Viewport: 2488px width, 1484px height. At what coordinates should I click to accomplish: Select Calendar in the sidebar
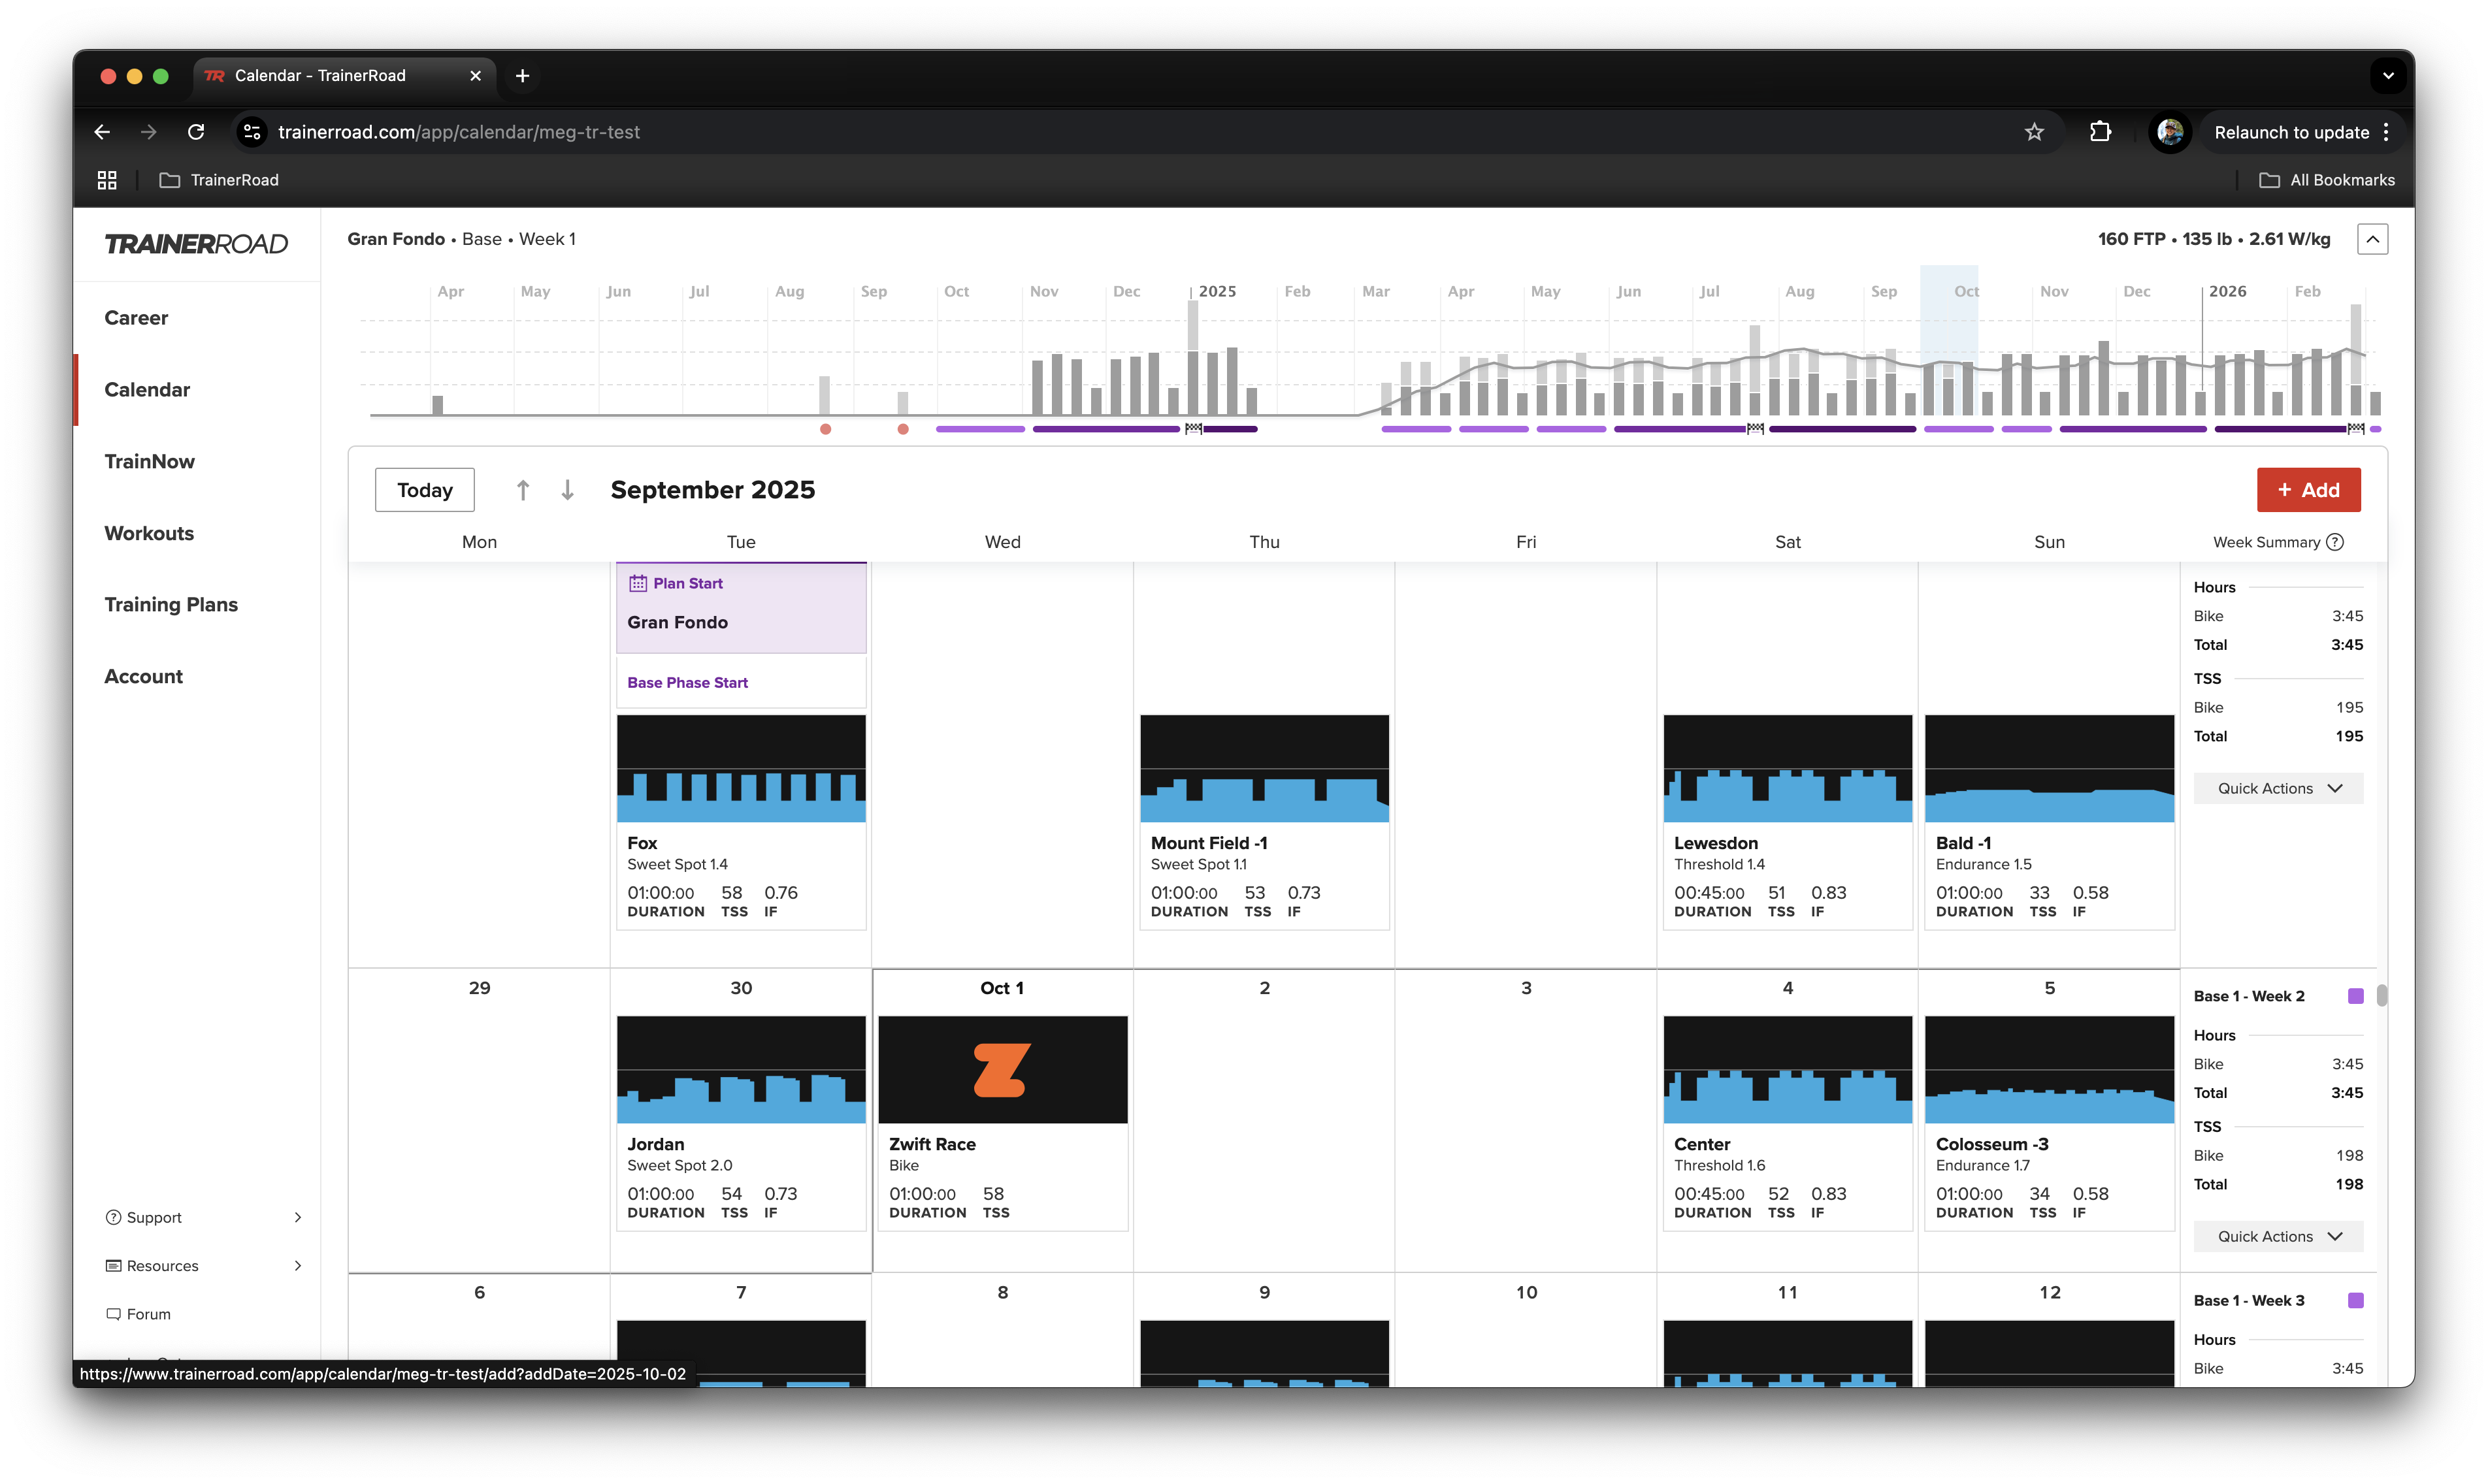click(x=147, y=390)
